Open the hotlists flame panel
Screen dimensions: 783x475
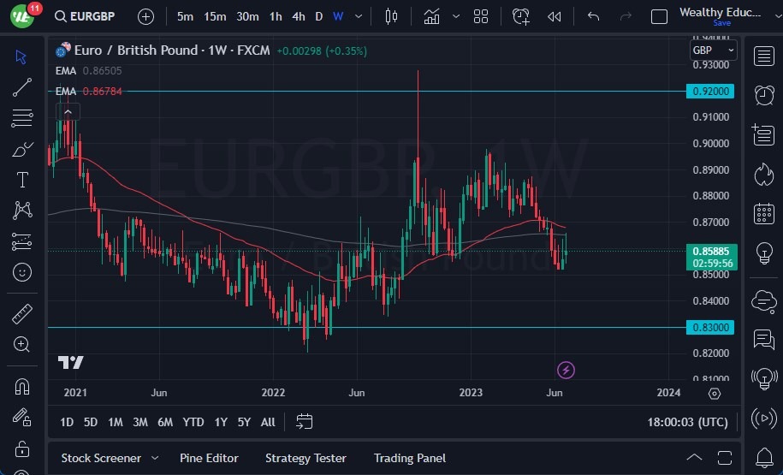pos(764,175)
